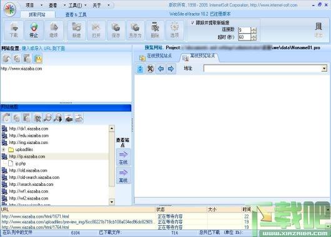
Task: Click the 离线 offline view arrow button
Action: (123, 176)
